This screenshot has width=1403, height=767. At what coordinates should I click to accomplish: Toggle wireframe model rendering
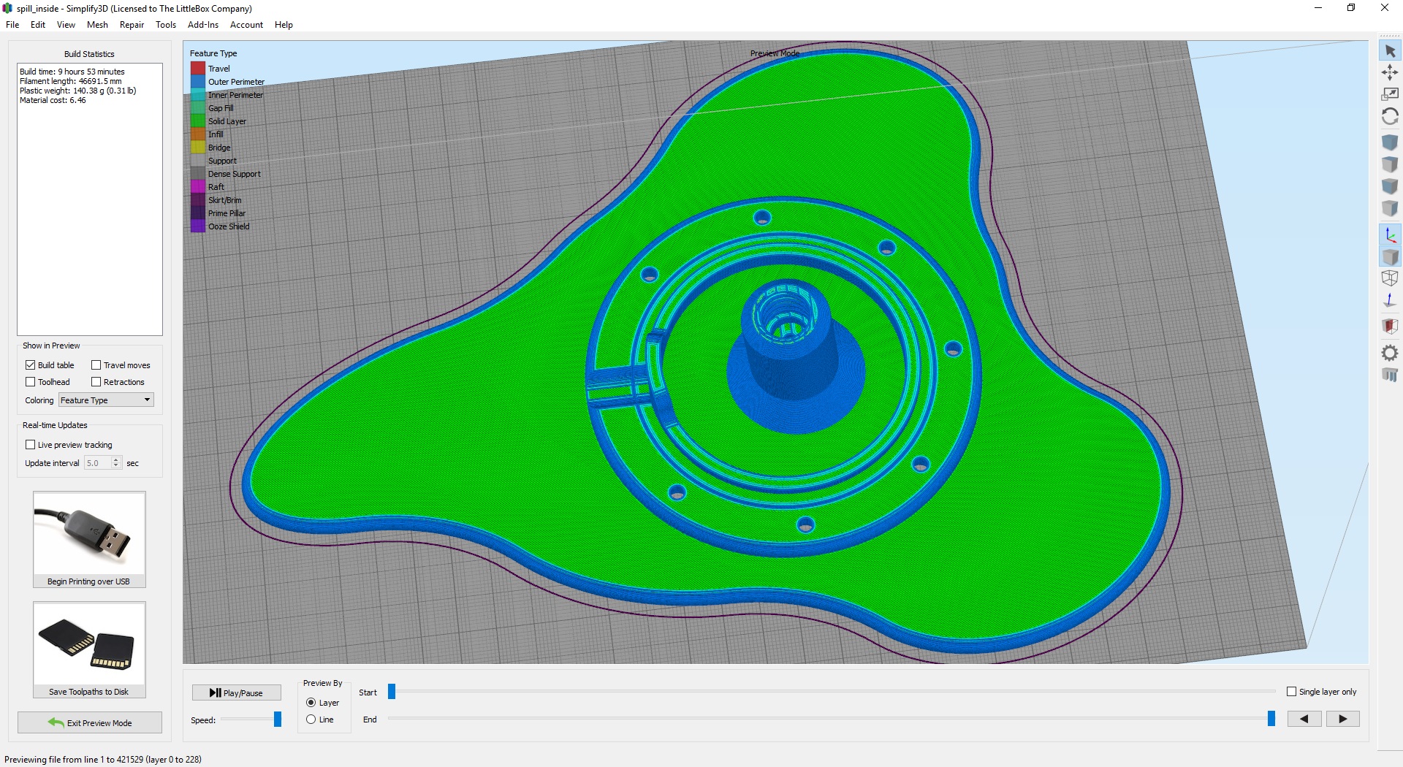1390,278
